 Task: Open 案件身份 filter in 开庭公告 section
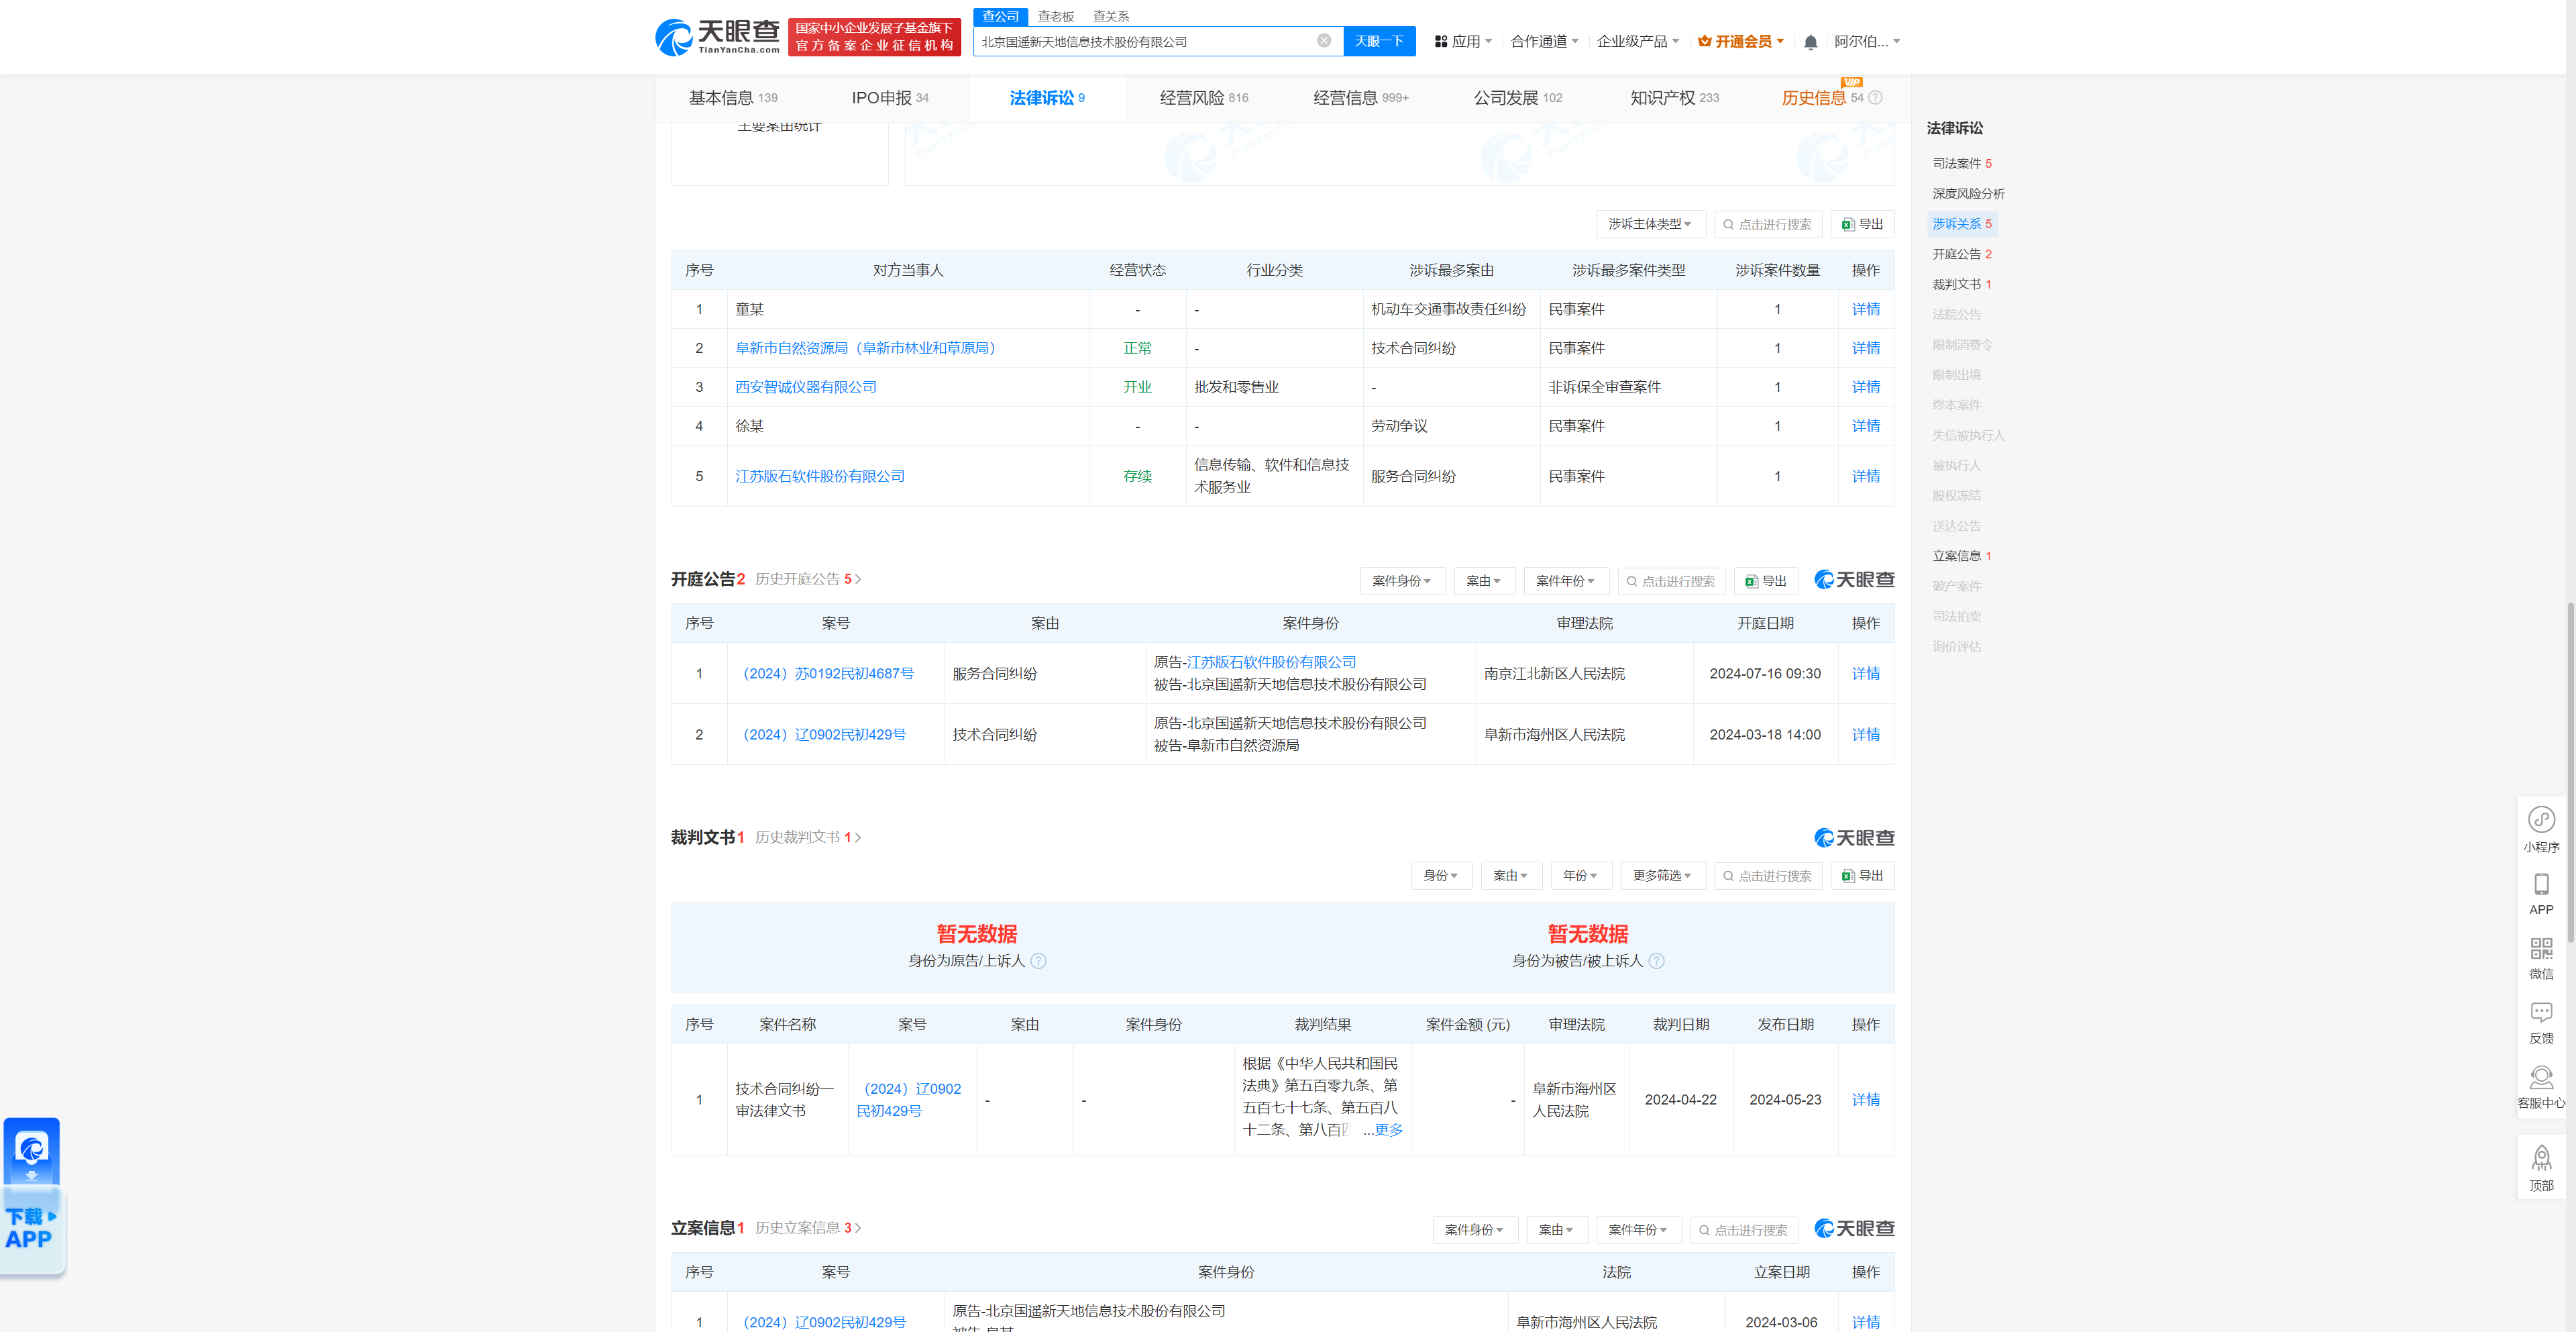[1402, 581]
